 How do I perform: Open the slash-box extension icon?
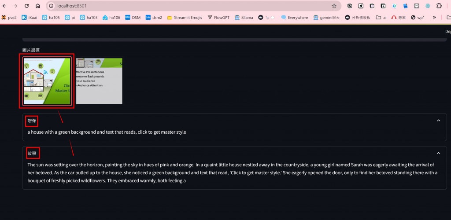(372, 6)
